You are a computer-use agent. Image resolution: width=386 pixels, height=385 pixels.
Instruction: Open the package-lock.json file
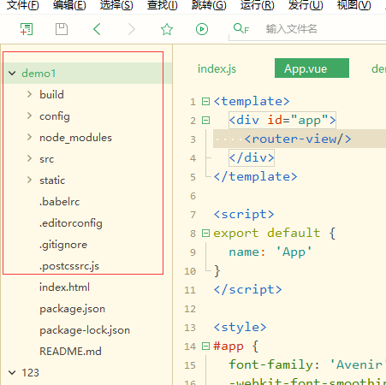[85, 330]
